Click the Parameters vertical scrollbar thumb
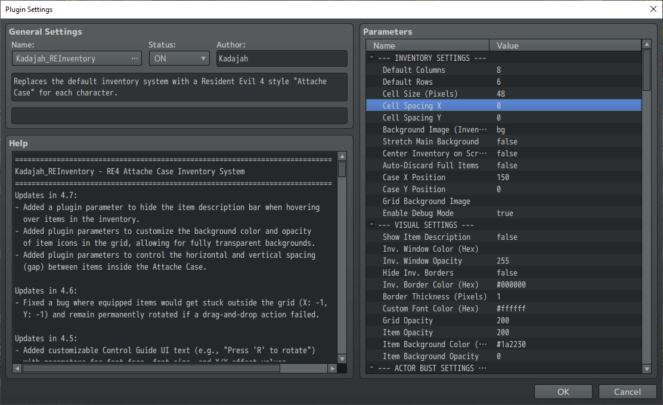This screenshot has width=663, height=405. coord(646,70)
